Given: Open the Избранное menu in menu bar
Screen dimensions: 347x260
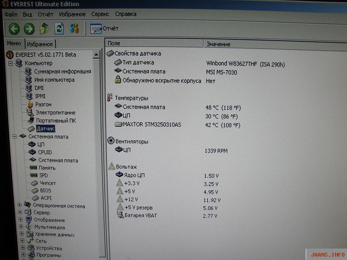Looking at the screenshot, I should point(72,14).
